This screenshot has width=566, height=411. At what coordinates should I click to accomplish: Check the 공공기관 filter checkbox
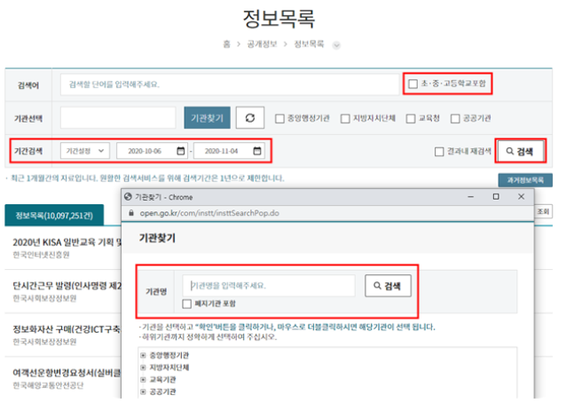455,118
